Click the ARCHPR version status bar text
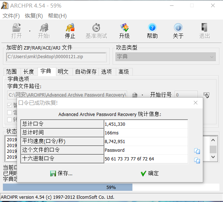The width and height of the screenshot is (223, 202). [57, 197]
